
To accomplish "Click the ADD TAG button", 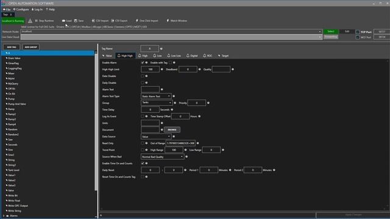I will click(x=12, y=47).
